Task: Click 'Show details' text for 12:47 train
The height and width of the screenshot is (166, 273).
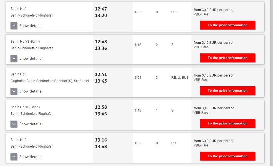Action: (x=30, y=26)
